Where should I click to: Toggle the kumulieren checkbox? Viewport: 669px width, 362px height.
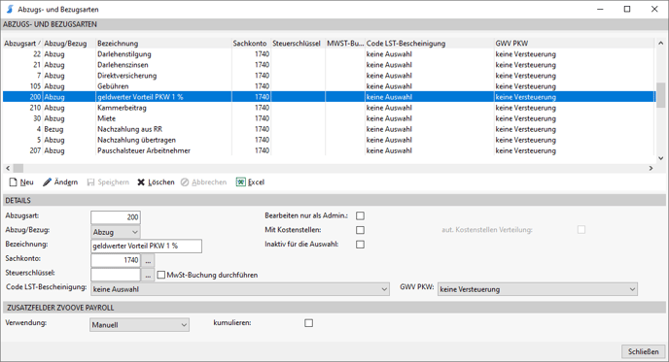pyautogui.click(x=308, y=323)
